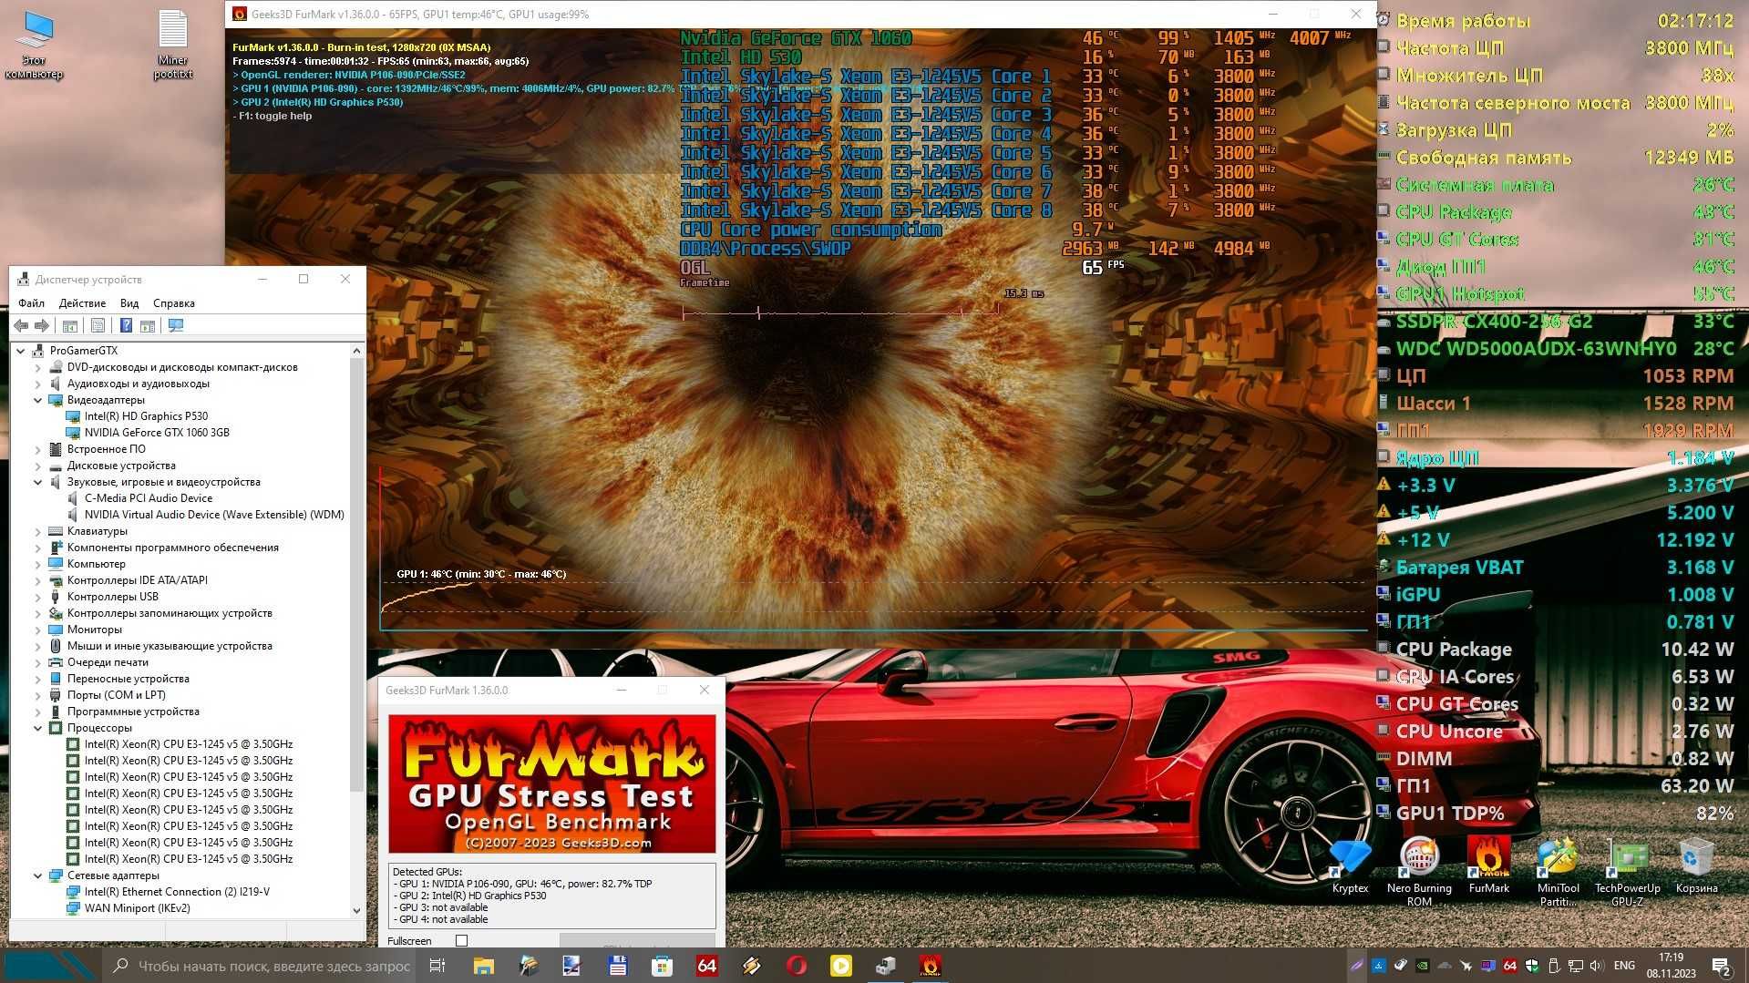Collapse the Видеоадаптеры node
This screenshot has width=1749, height=983.
click(x=38, y=400)
